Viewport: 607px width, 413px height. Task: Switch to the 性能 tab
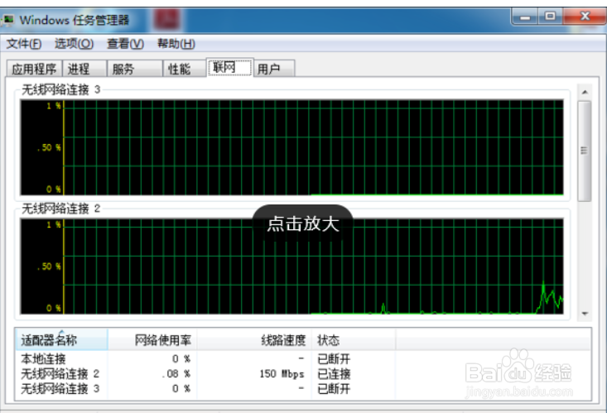(x=185, y=69)
